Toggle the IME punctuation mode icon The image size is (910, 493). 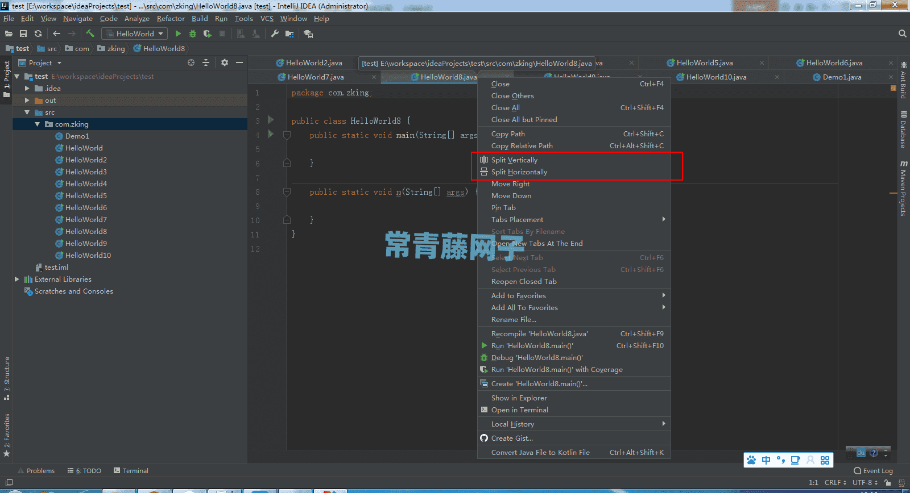click(x=780, y=460)
